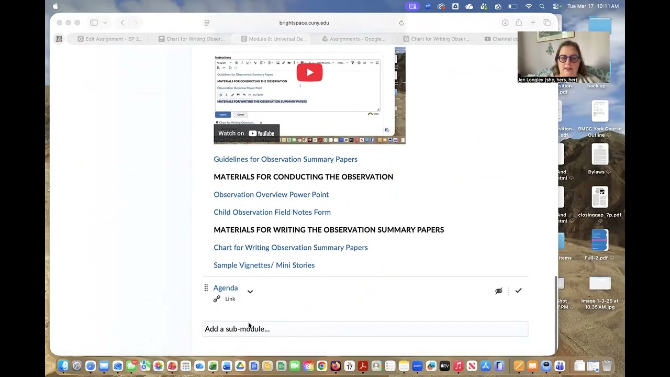Open the Agenda link item

coord(225,287)
